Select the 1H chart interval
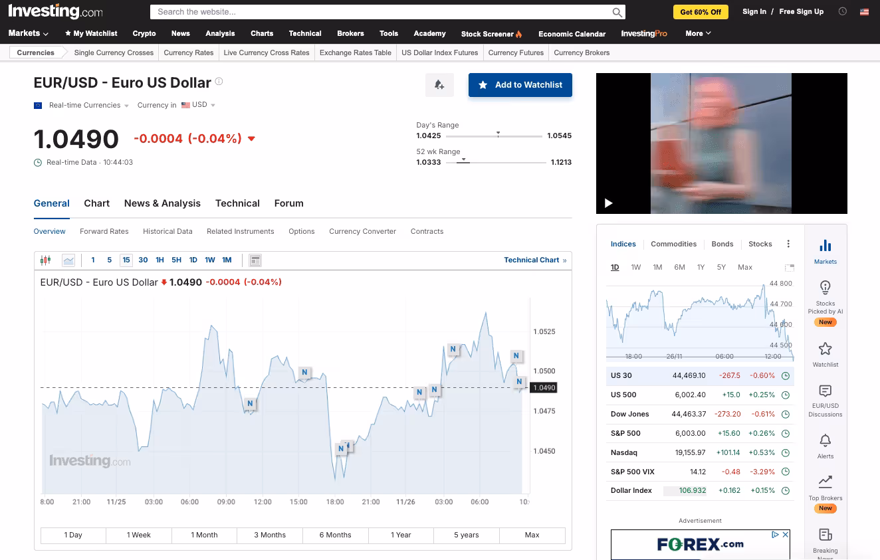 [160, 260]
